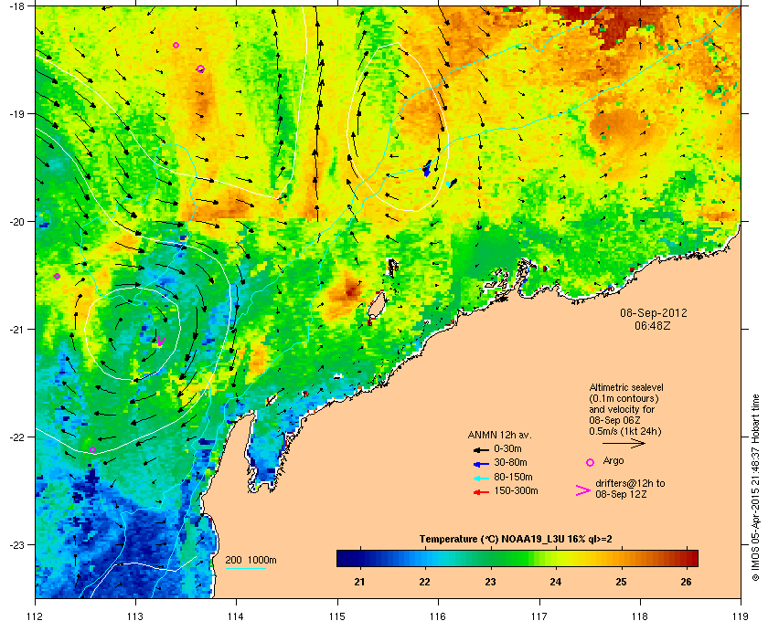Click the time label 06:48Z
The image size is (768, 621).
click(653, 325)
